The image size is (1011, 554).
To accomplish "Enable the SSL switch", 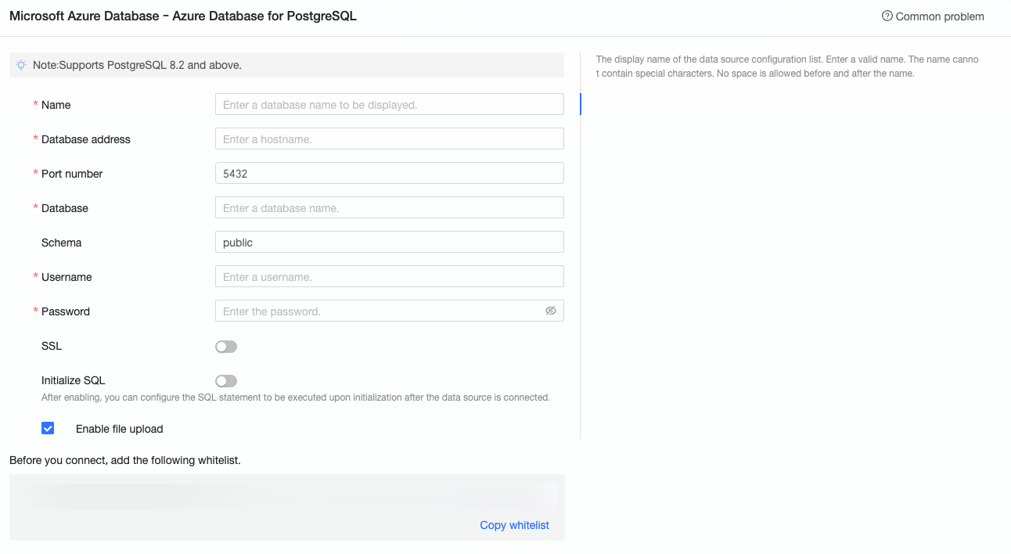I will click(226, 347).
